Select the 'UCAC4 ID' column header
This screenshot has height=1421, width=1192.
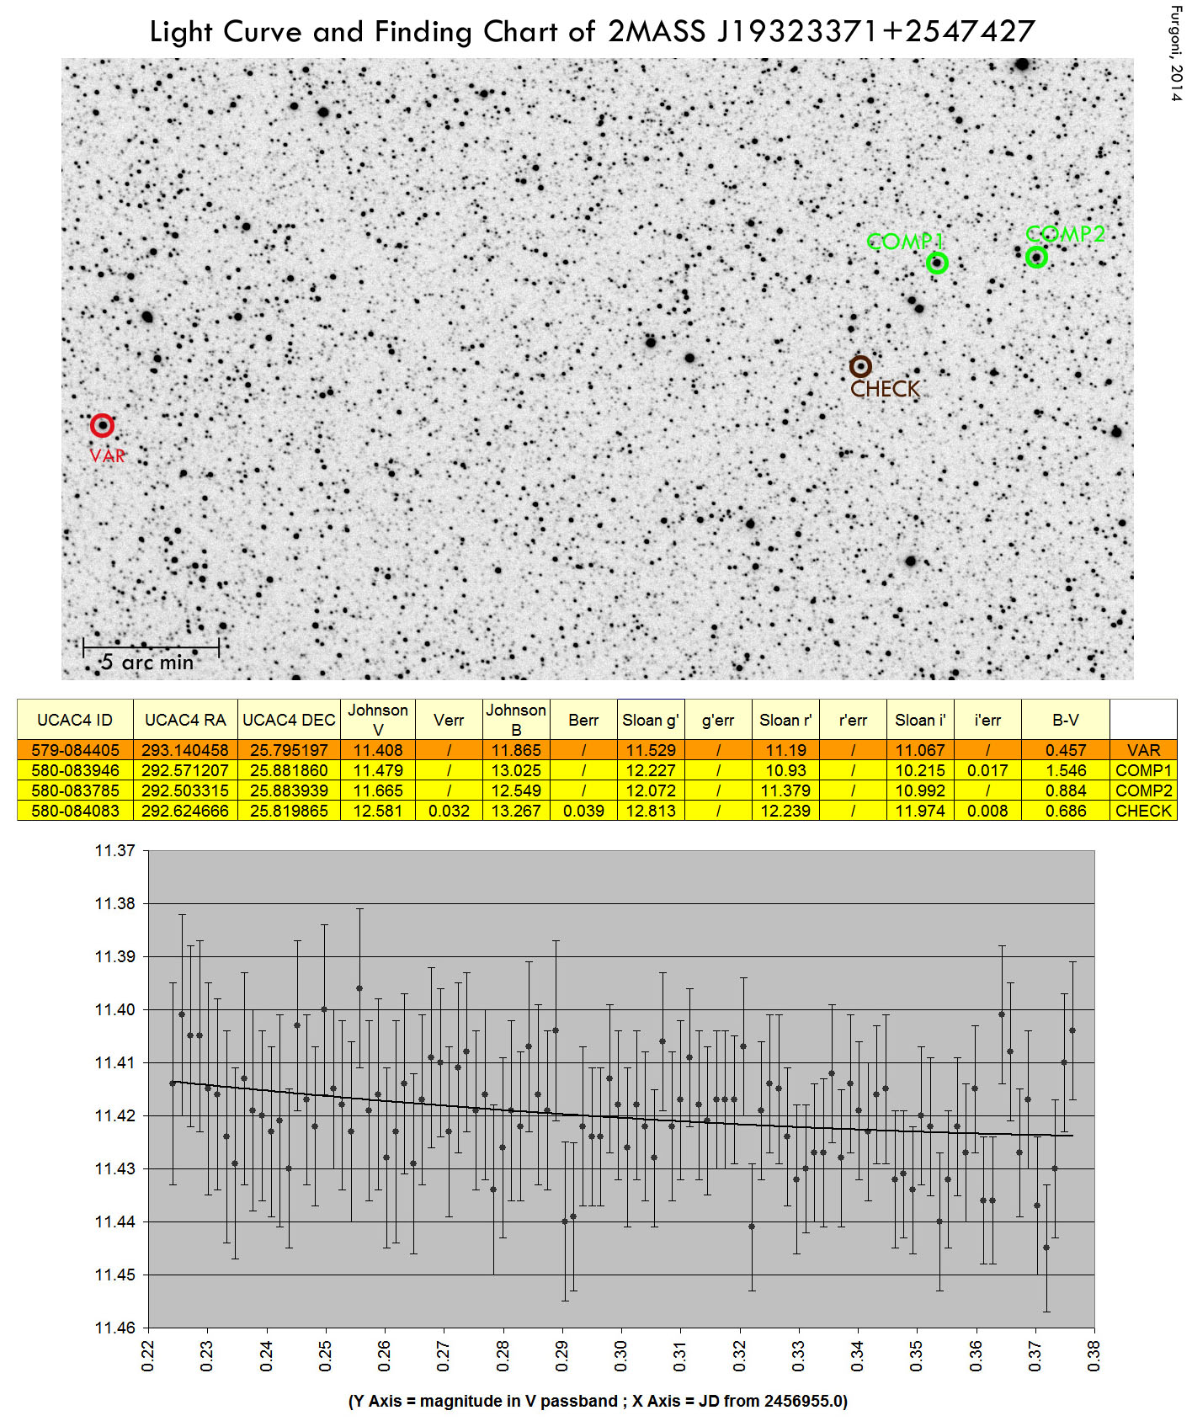coord(75,720)
